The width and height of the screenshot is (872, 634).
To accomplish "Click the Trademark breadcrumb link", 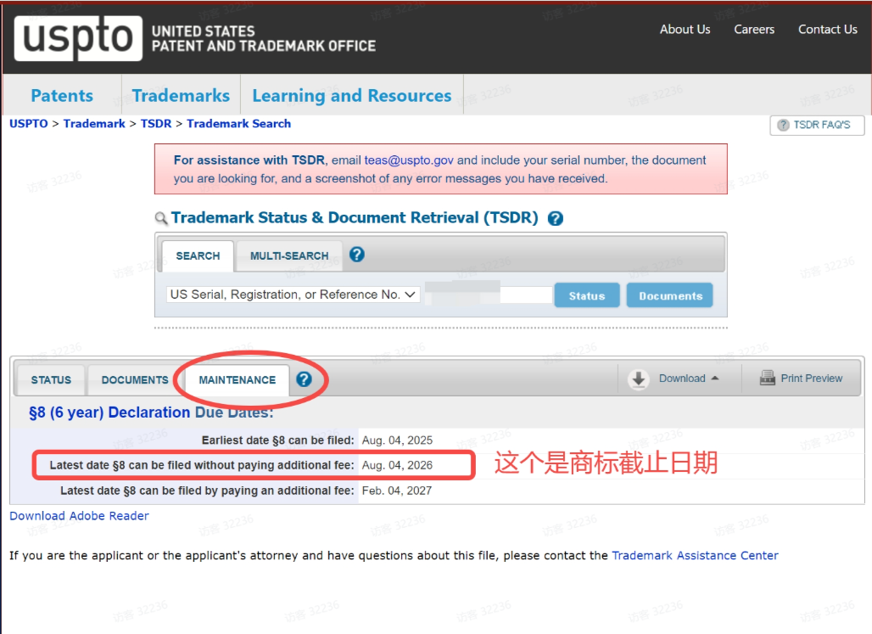I will (x=94, y=124).
